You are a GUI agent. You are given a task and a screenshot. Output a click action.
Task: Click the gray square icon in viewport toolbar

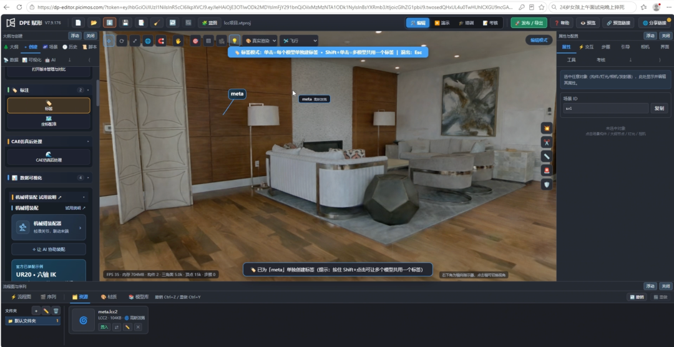(208, 41)
